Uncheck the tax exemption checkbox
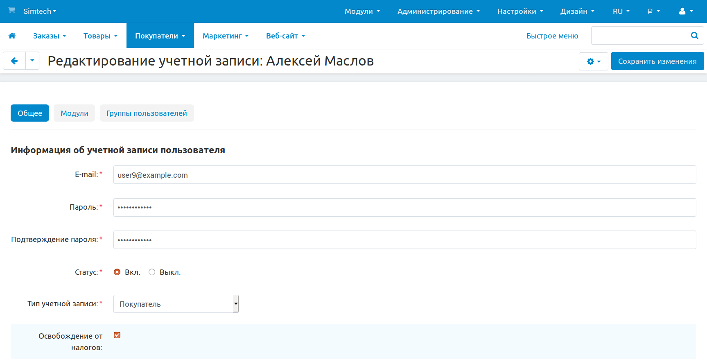Image resolution: width=707 pixels, height=362 pixels. tap(117, 335)
